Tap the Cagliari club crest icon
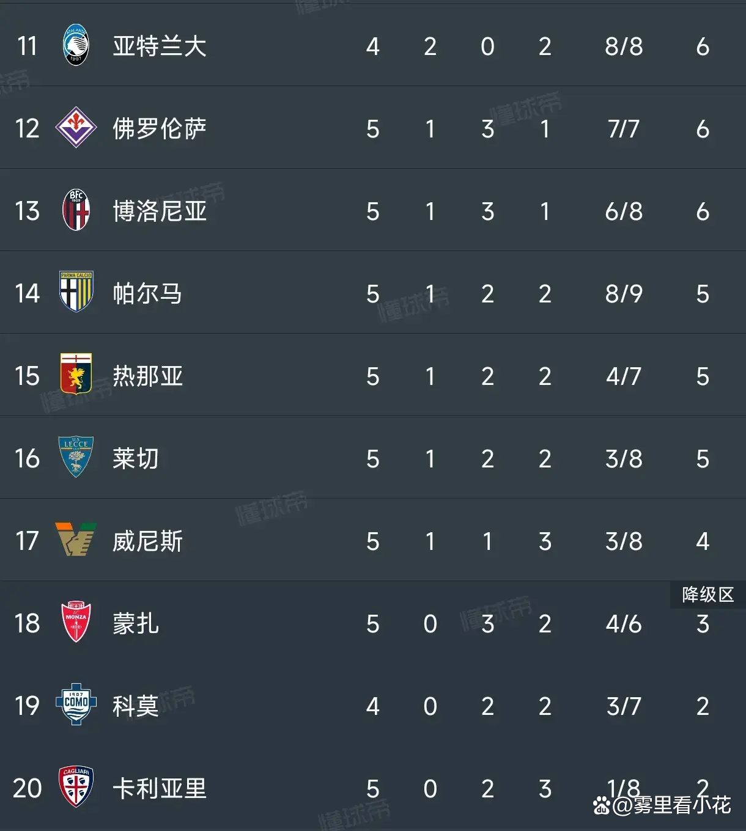This screenshot has width=746, height=831. (76, 787)
